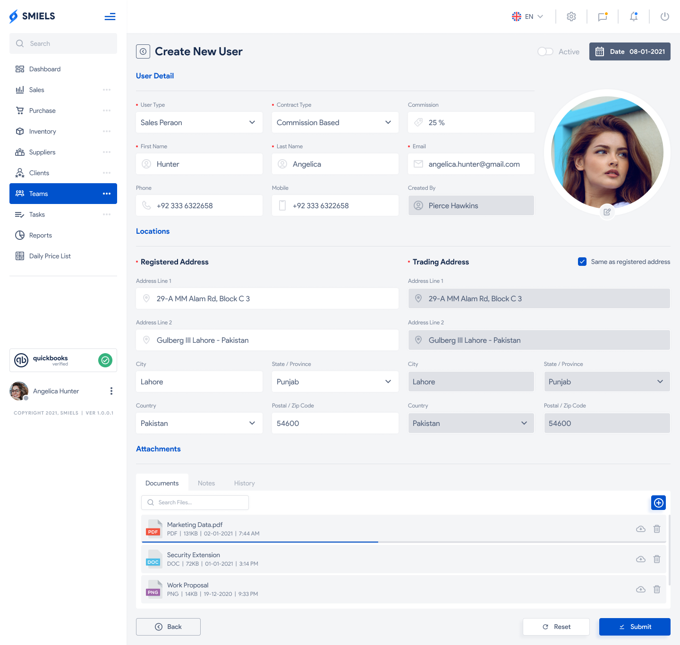
Task: Click the Commission 25 % field
Action: pos(471,122)
